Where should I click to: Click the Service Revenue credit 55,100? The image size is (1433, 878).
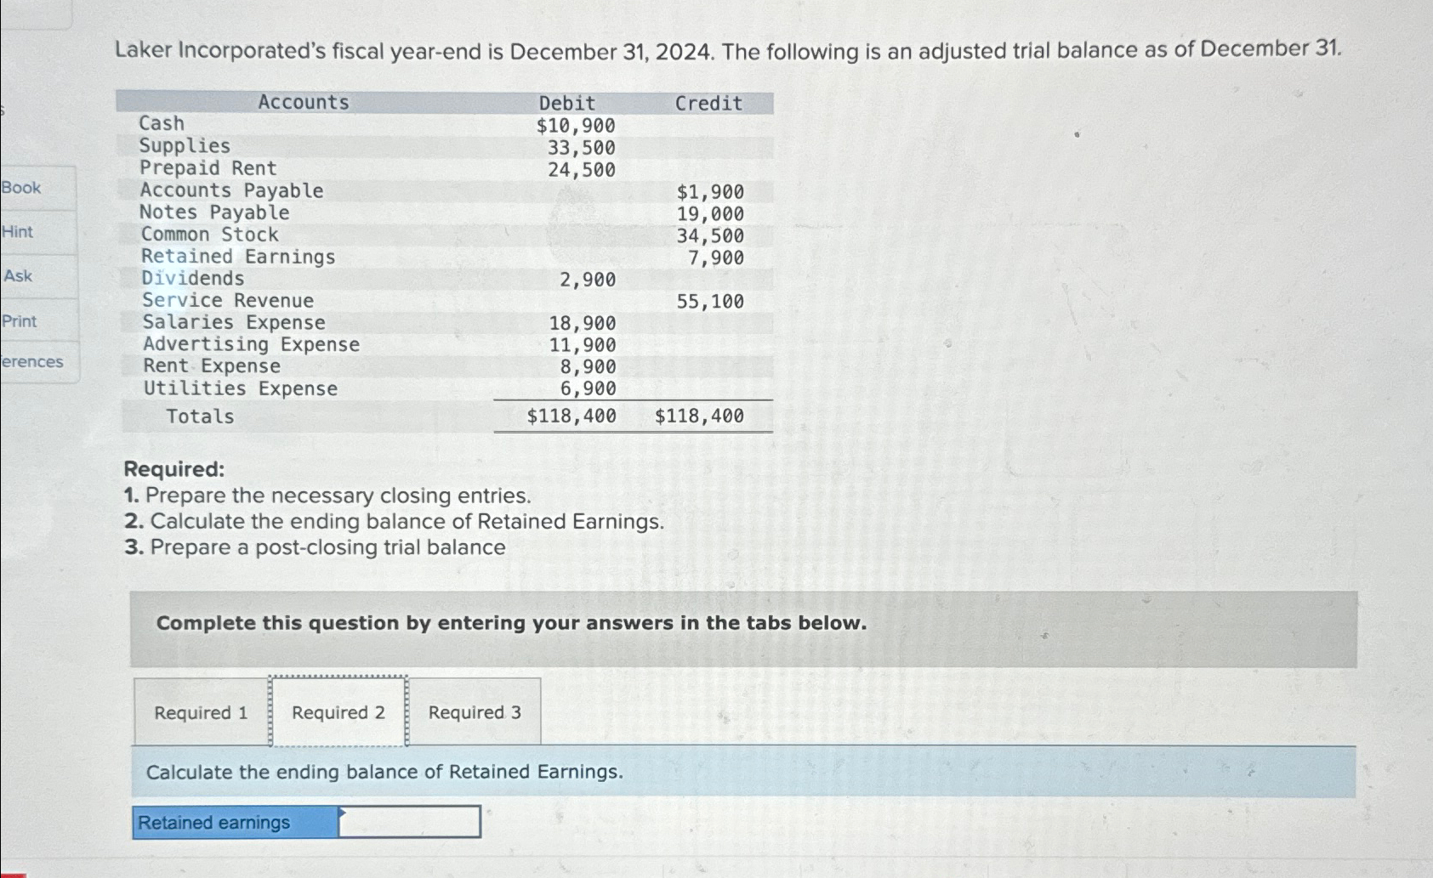[x=710, y=302]
